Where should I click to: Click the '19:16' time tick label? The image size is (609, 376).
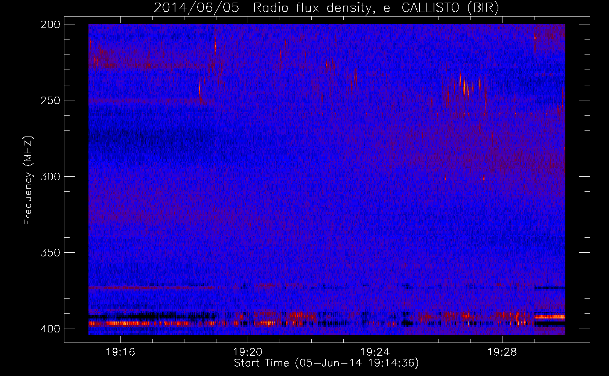(120, 352)
